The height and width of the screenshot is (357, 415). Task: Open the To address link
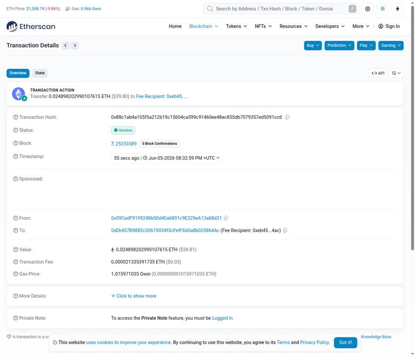(165, 231)
